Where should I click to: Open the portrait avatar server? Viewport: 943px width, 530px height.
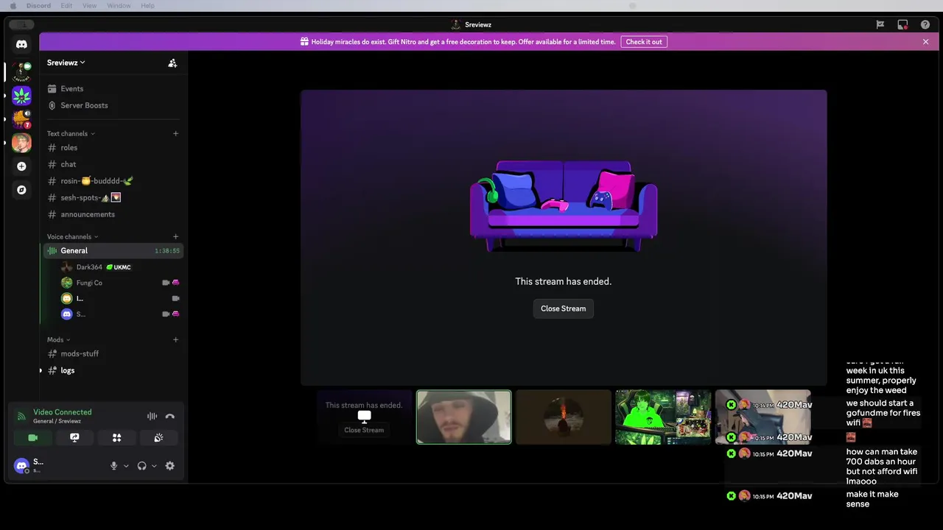tap(21, 142)
